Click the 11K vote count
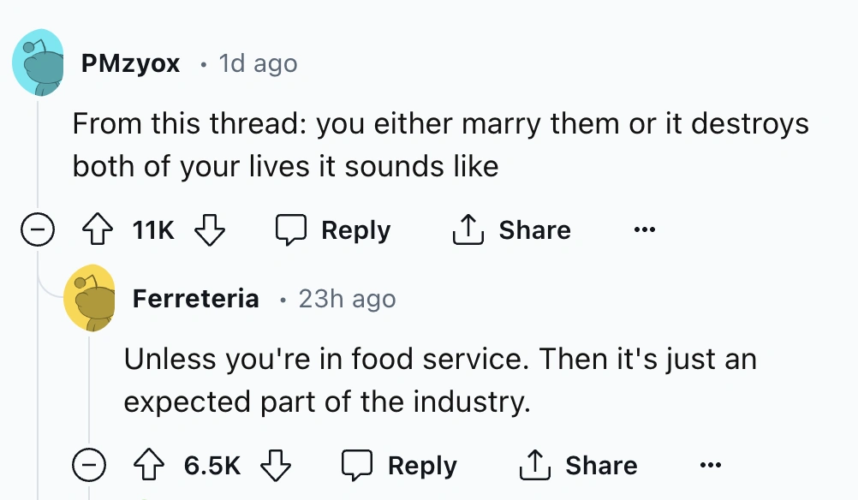The height and width of the screenshot is (500, 858). [x=153, y=230]
